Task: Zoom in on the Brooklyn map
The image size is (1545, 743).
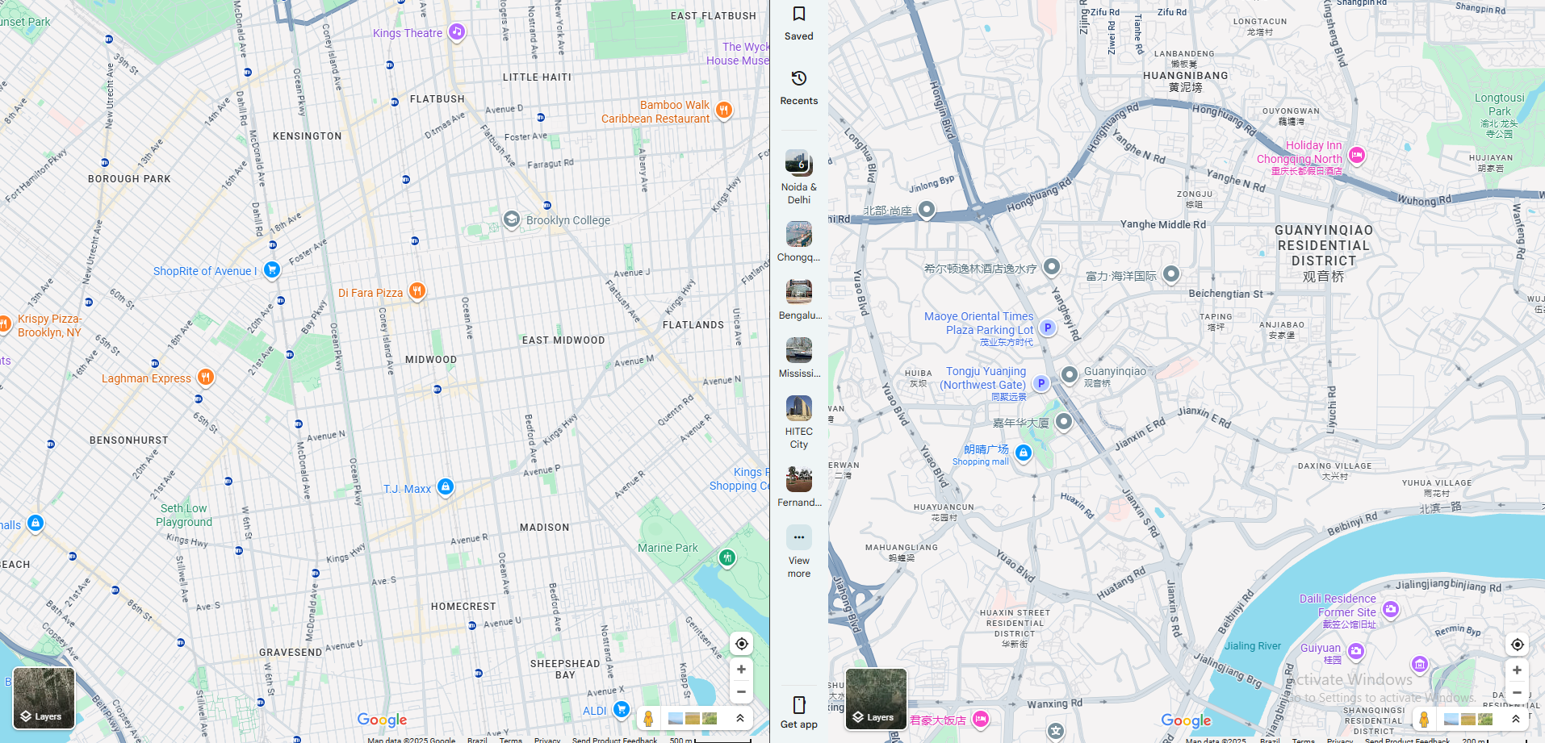Action: pos(742,670)
